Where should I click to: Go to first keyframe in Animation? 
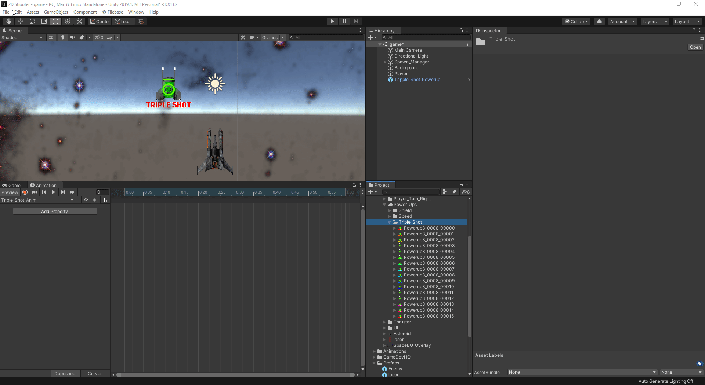[x=35, y=192]
